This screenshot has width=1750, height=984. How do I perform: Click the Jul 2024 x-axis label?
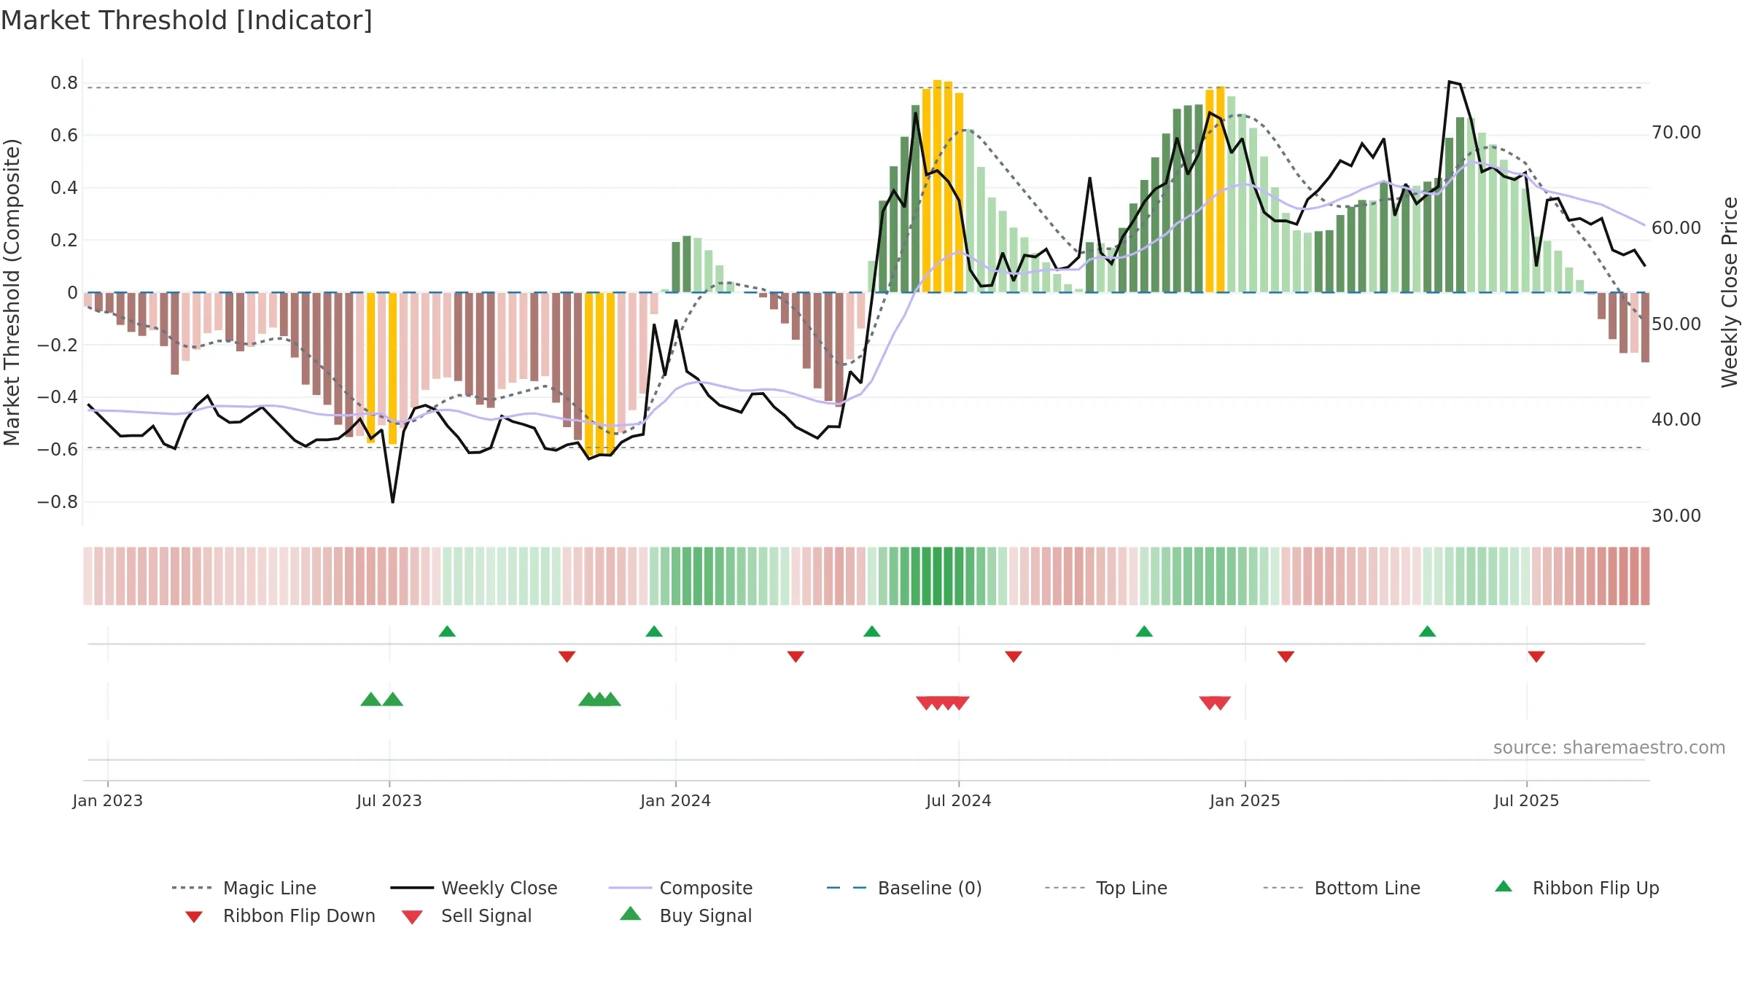click(958, 800)
